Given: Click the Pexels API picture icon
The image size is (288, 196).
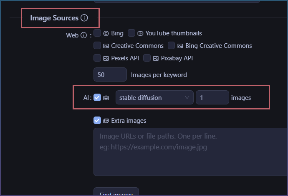Looking at the screenshot, I should tap(106, 58).
